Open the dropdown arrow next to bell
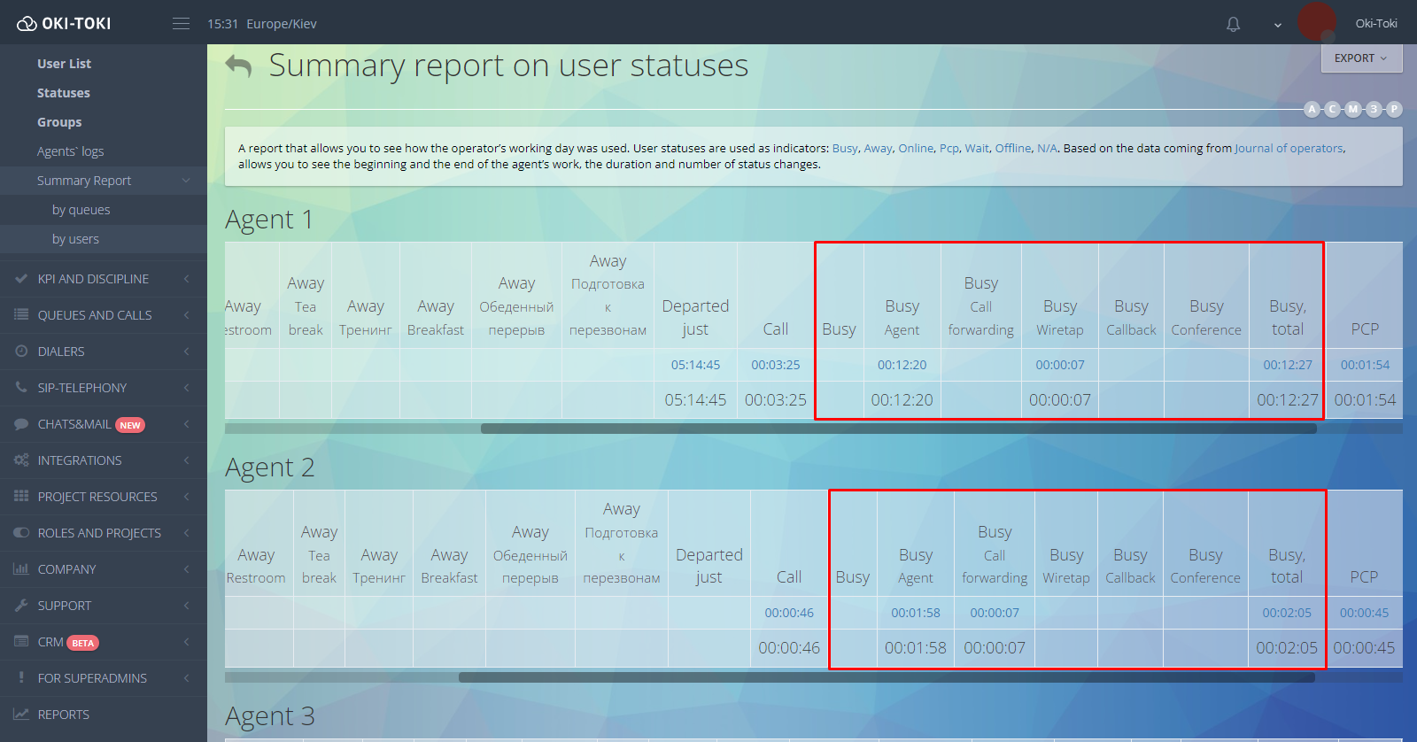 (x=1277, y=25)
